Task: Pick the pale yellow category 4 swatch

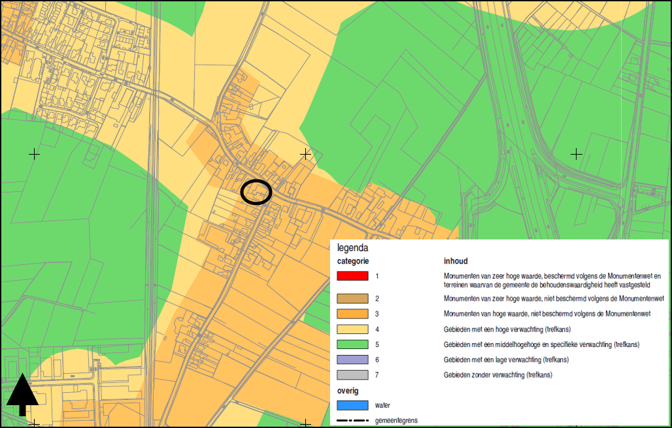Action: click(x=352, y=329)
